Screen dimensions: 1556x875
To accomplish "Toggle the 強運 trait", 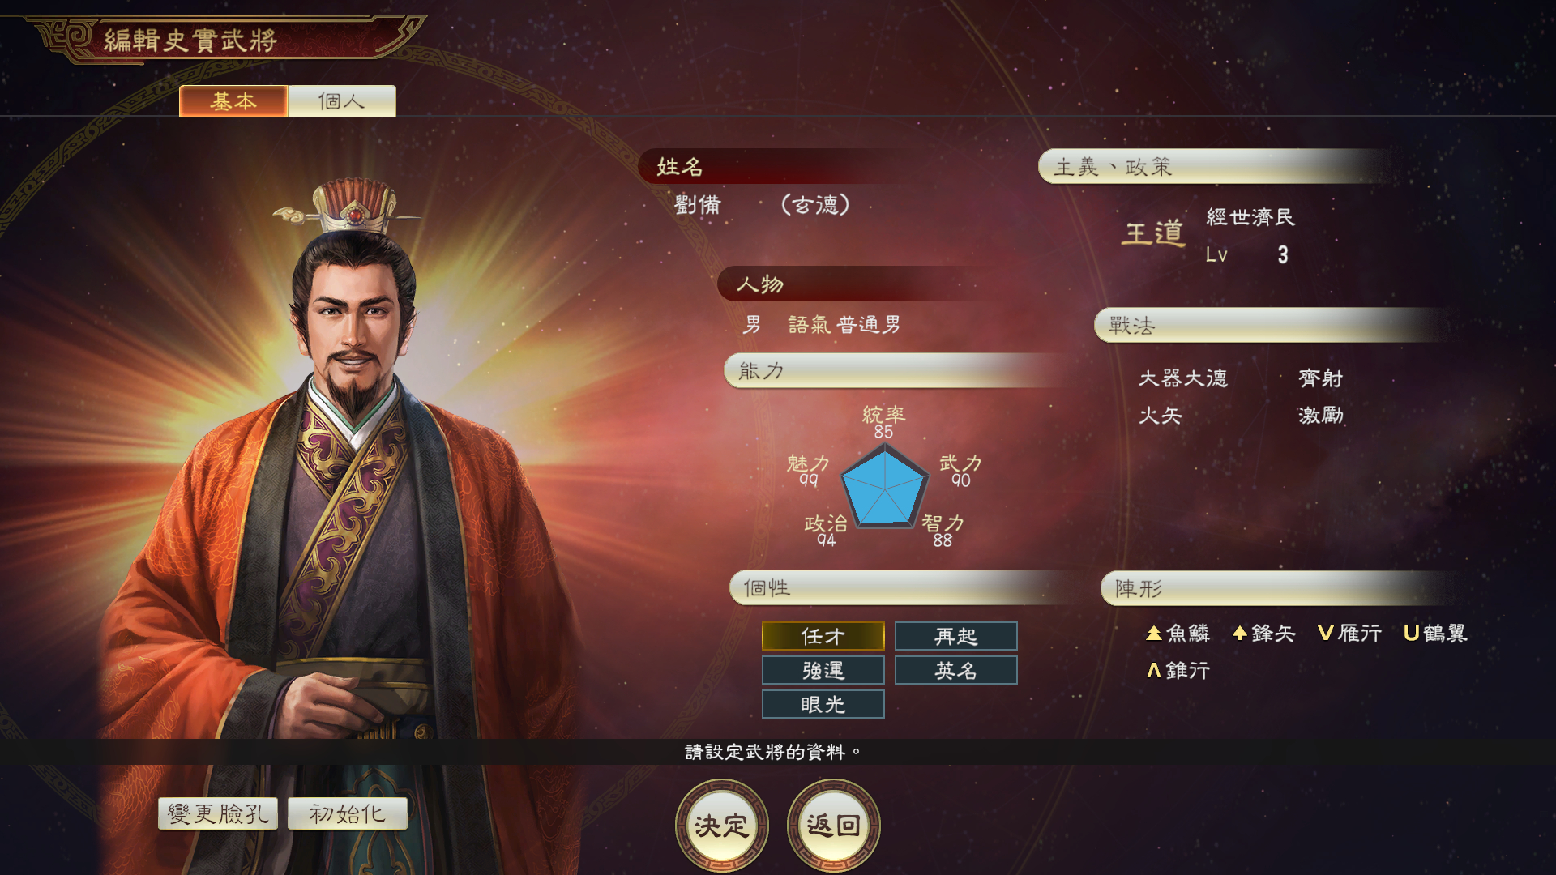I will pyautogui.click(x=823, y=670).
